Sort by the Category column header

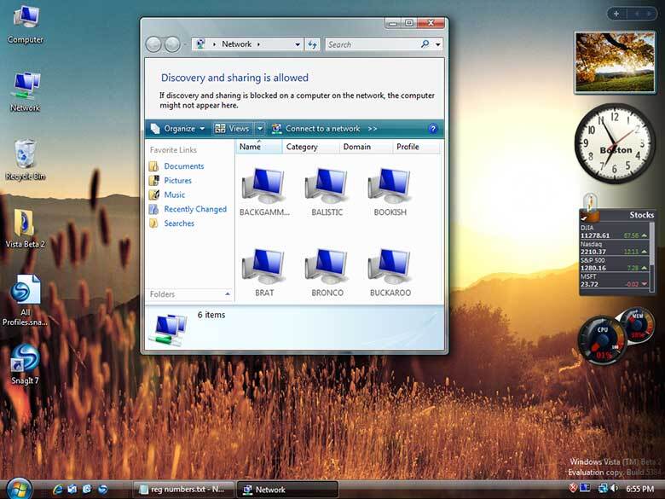coord(310,147)
